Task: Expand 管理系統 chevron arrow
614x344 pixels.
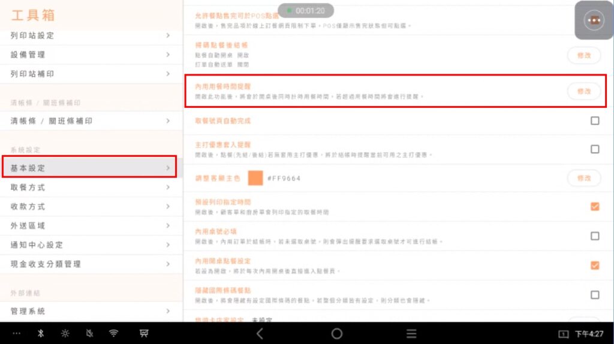Action: tap(168, 311)
